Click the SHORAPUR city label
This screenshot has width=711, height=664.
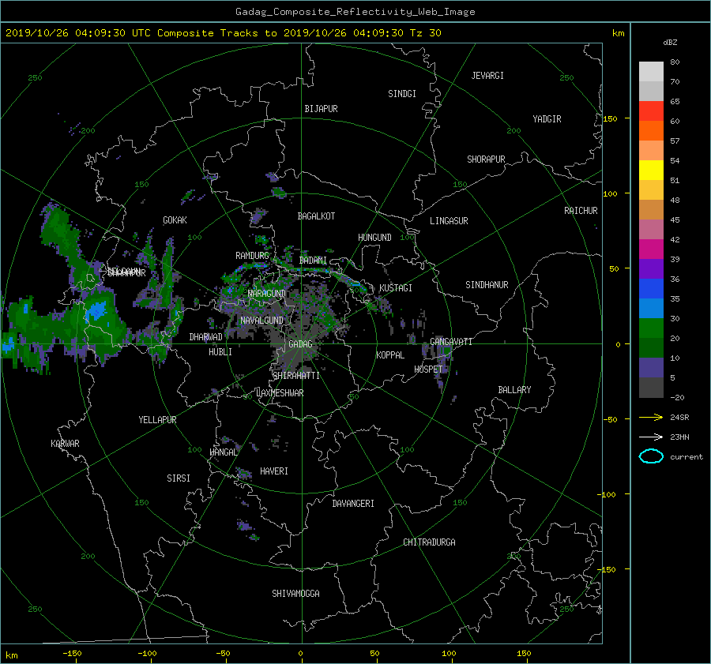(x=486, y=159)
